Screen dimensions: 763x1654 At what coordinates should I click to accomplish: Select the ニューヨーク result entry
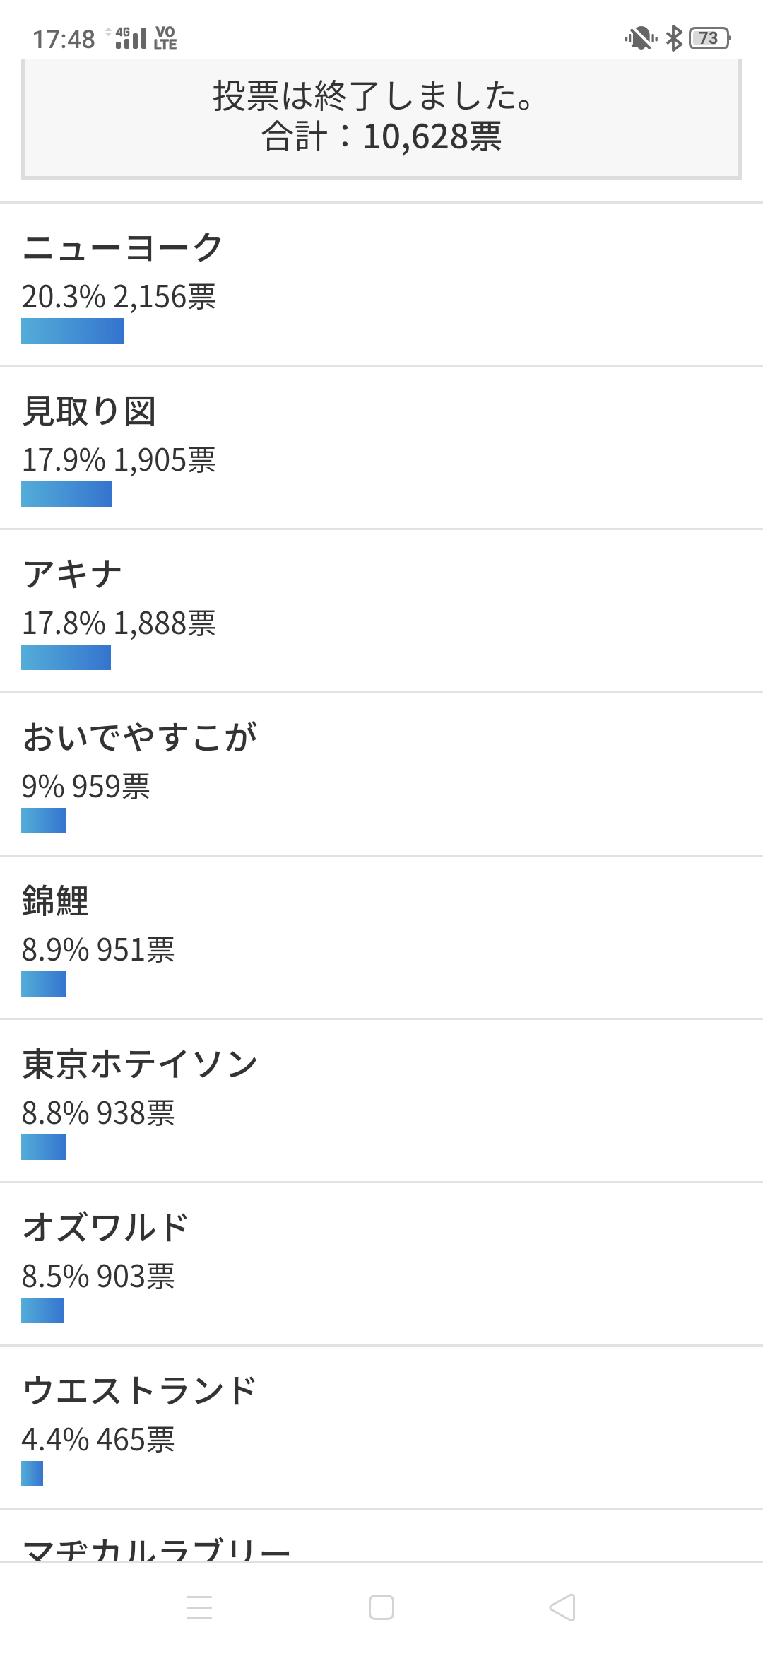coord(381,284)
